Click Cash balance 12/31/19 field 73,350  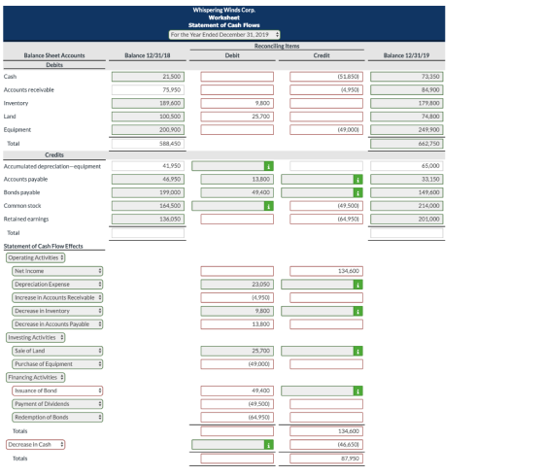tap(407, 77)
